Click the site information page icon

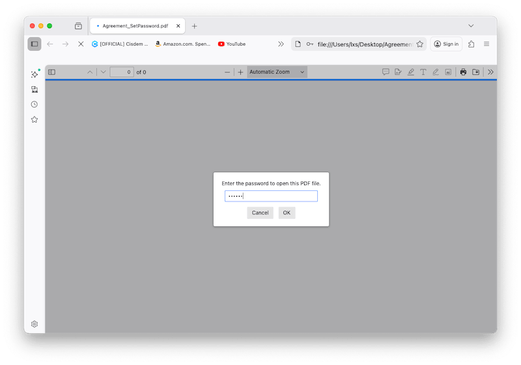pos(298,44)
